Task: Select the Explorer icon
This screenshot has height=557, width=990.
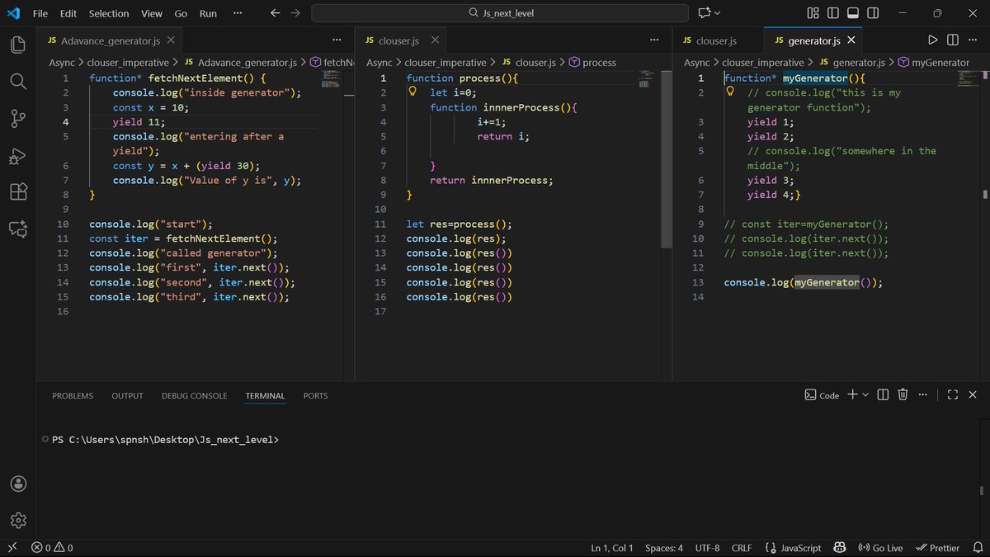Action: pyautogui.click(x=17, y=44)
